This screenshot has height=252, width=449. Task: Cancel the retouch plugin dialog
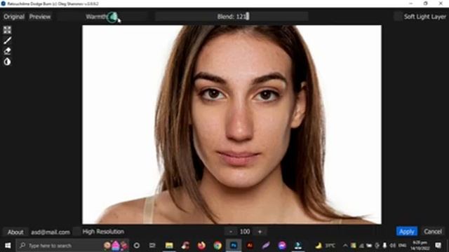[433, 232]
